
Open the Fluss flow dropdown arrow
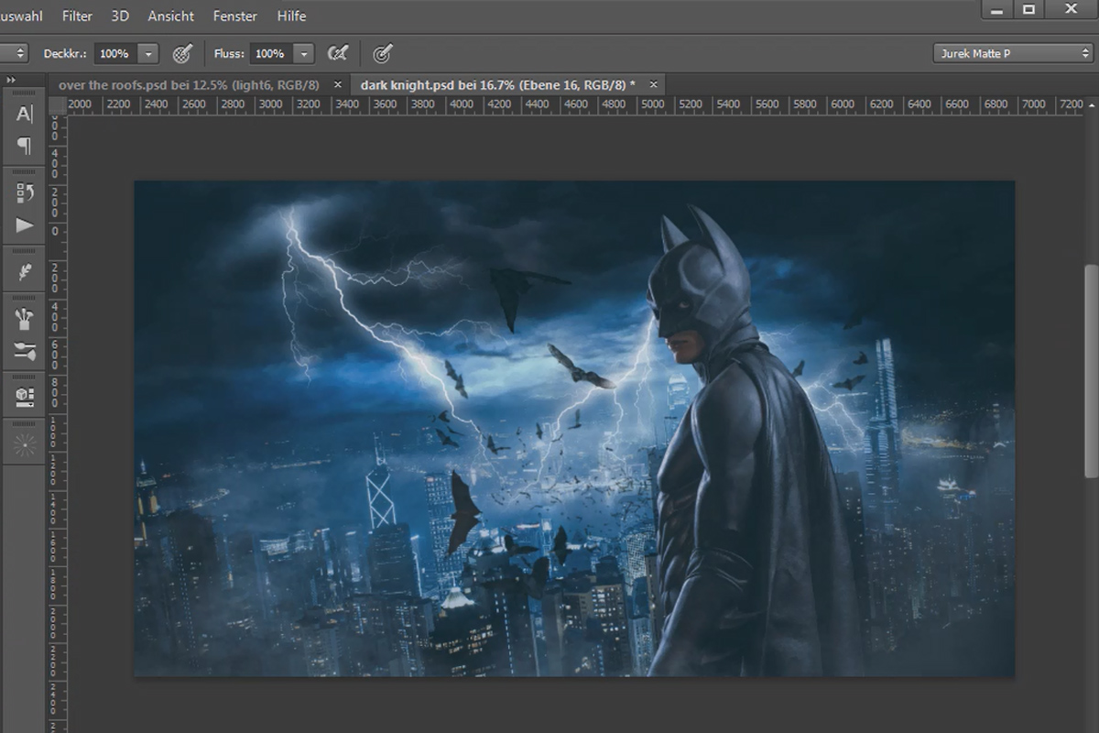point(304,54)
